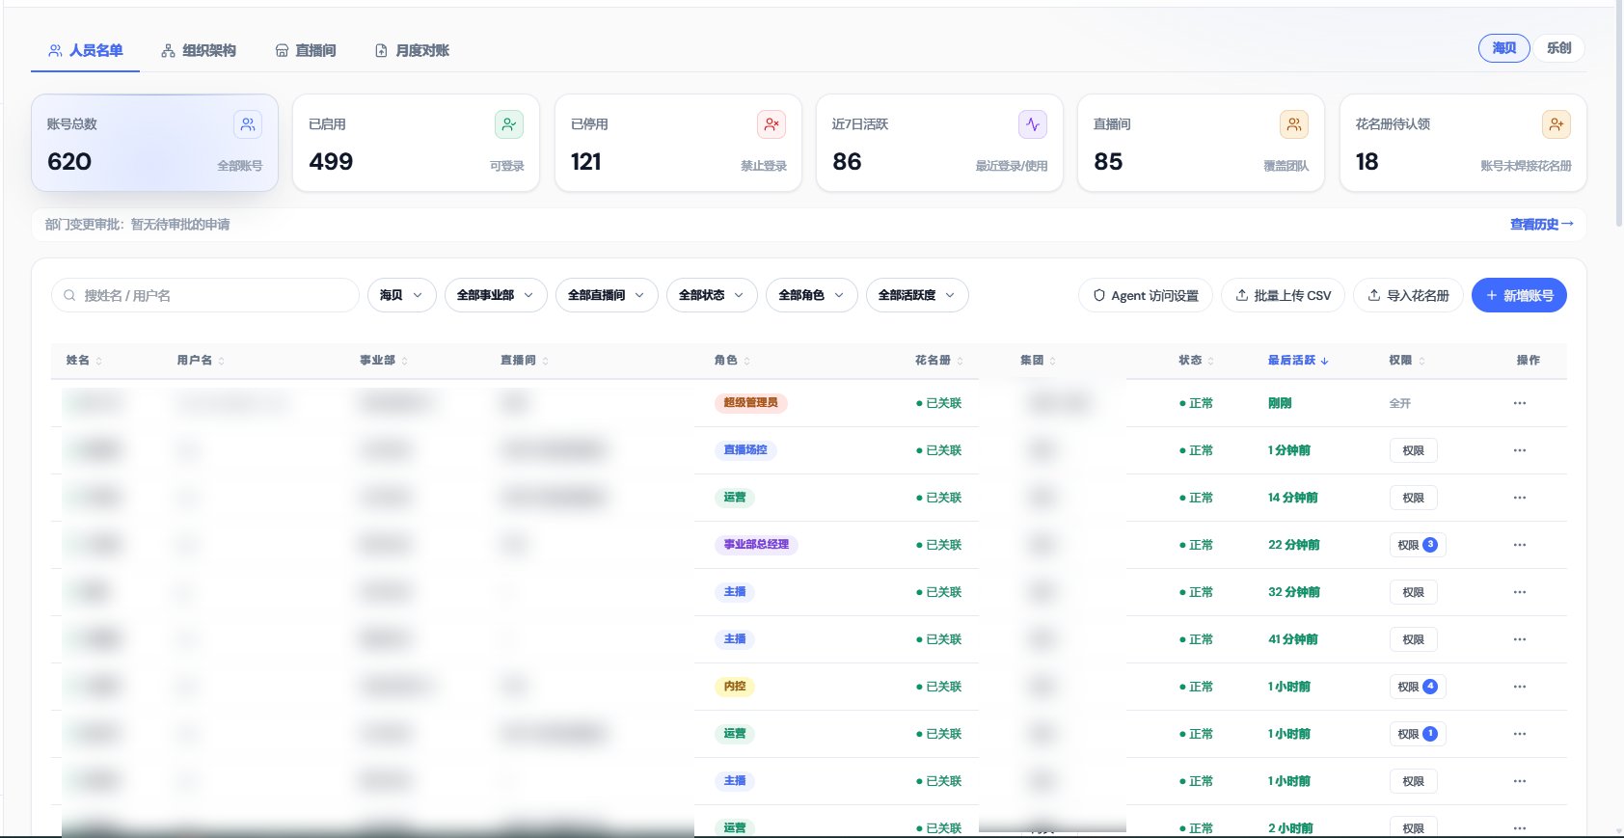Open actions menu for 直播场控 row

[1520, 450]
